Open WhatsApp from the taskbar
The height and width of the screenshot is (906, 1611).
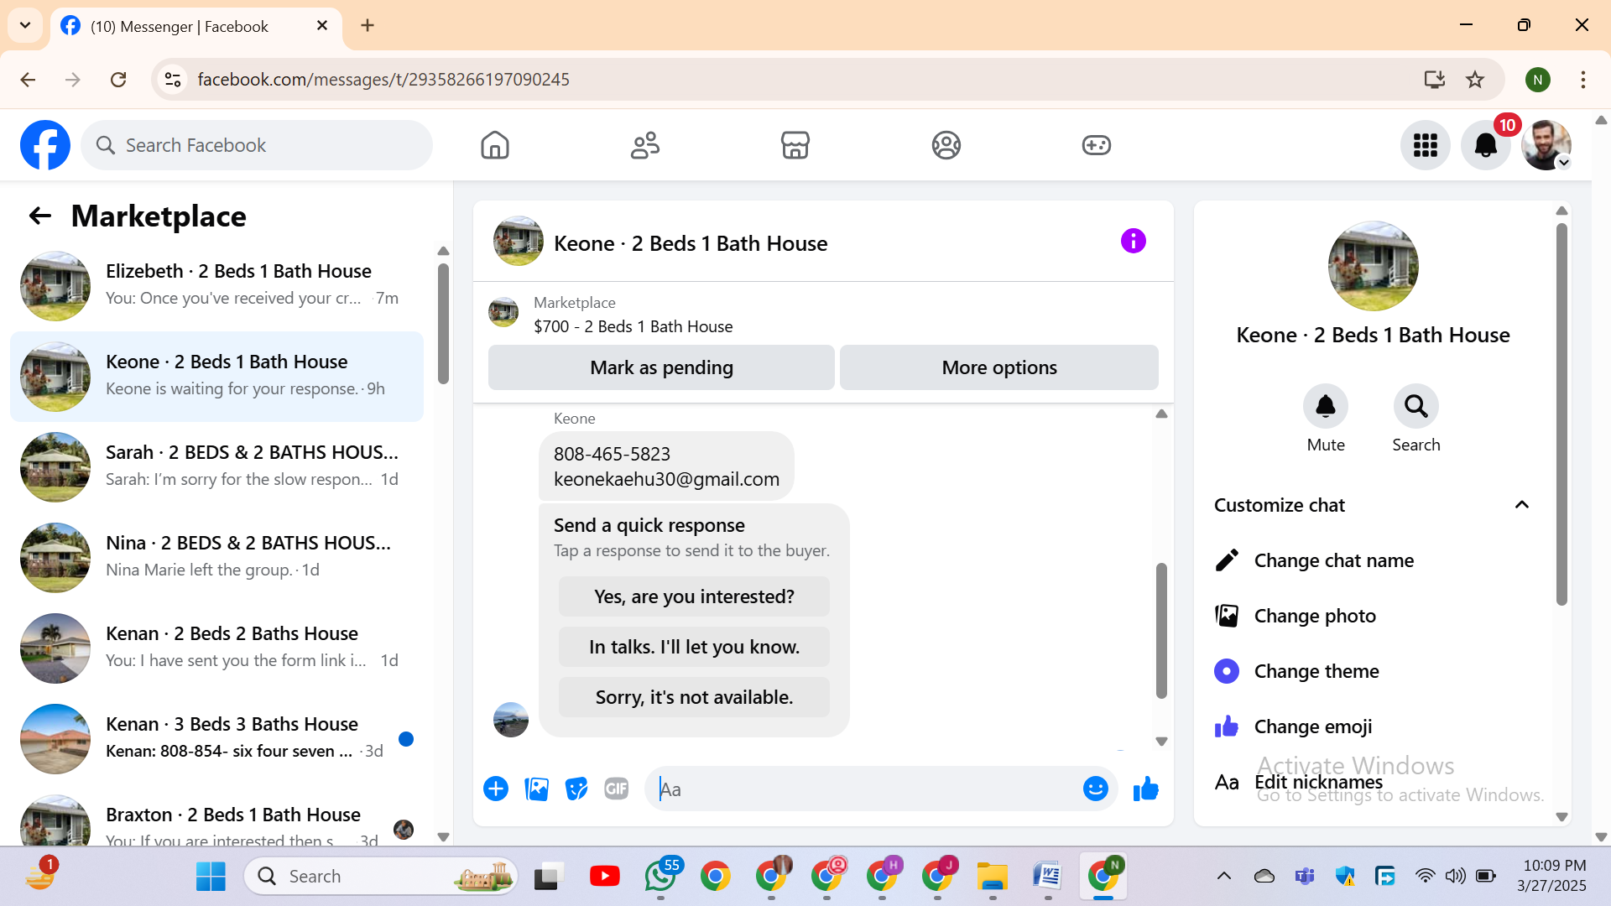coord(661,877)
